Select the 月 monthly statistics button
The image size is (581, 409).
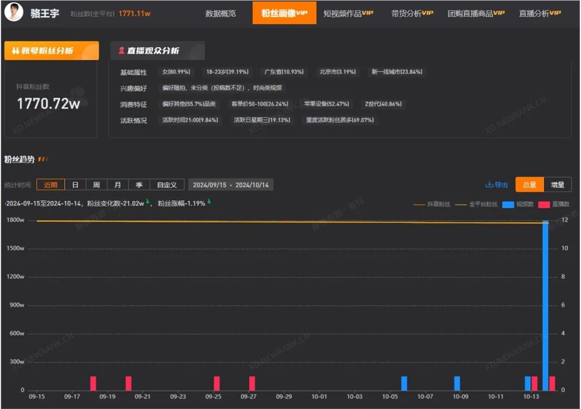(117, 184)
